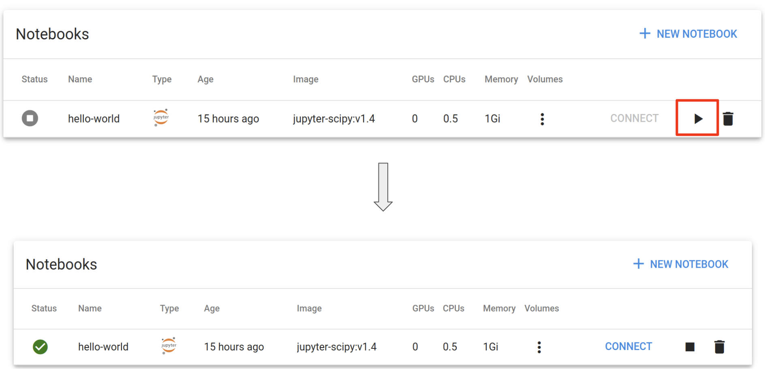Start the stopped hello-world notebook

pos(698,118)
